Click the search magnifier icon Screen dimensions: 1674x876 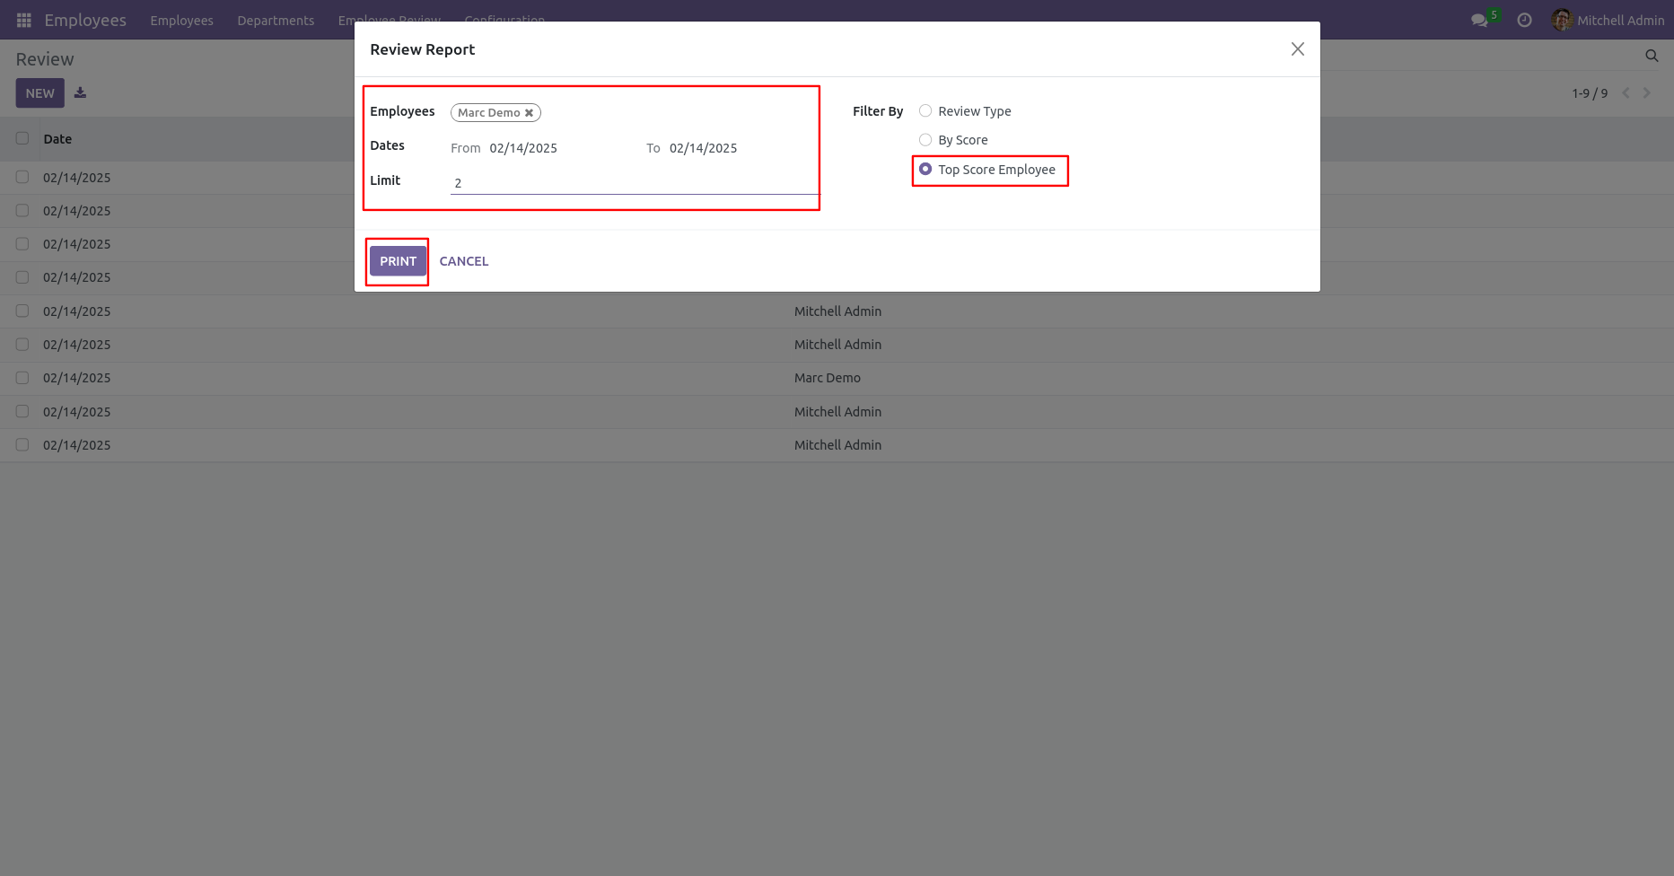[x=1652, y=56]
